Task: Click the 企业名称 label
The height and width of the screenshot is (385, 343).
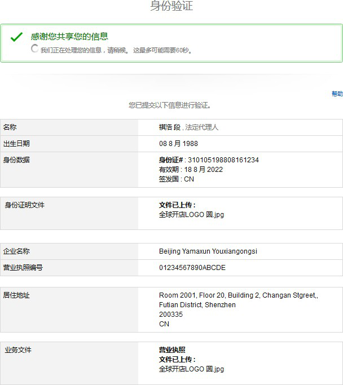Action: coord(16,251)
